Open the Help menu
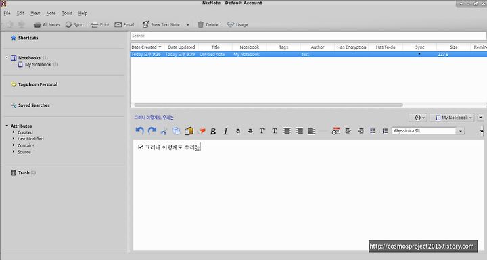This screenshot has width=487, height=260. pos(83,13)
